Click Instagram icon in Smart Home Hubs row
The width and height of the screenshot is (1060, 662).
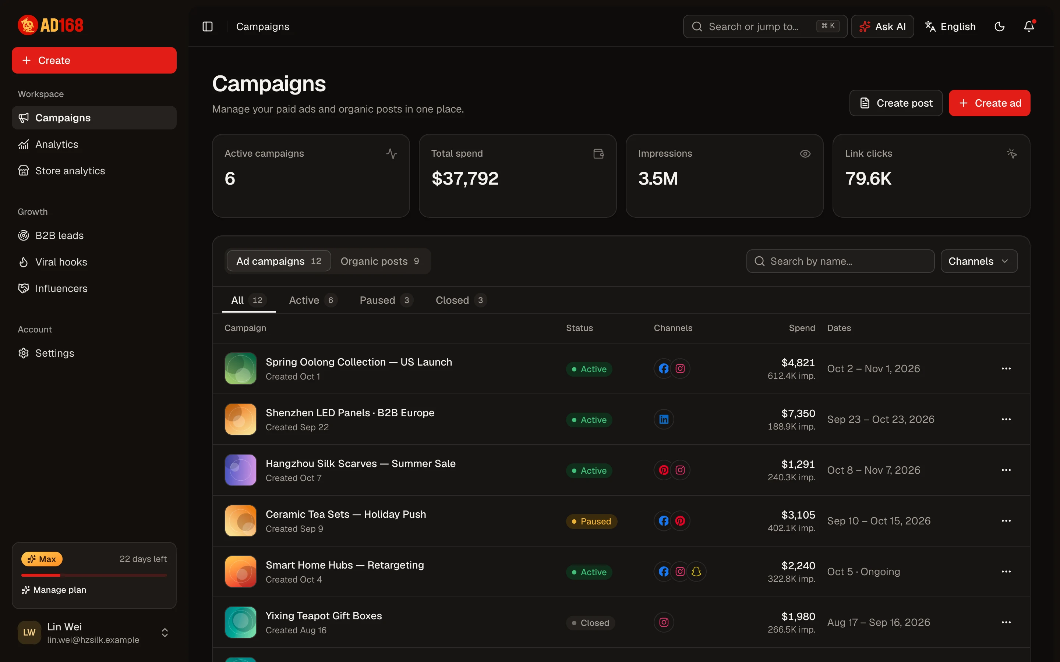click(680, 572)
